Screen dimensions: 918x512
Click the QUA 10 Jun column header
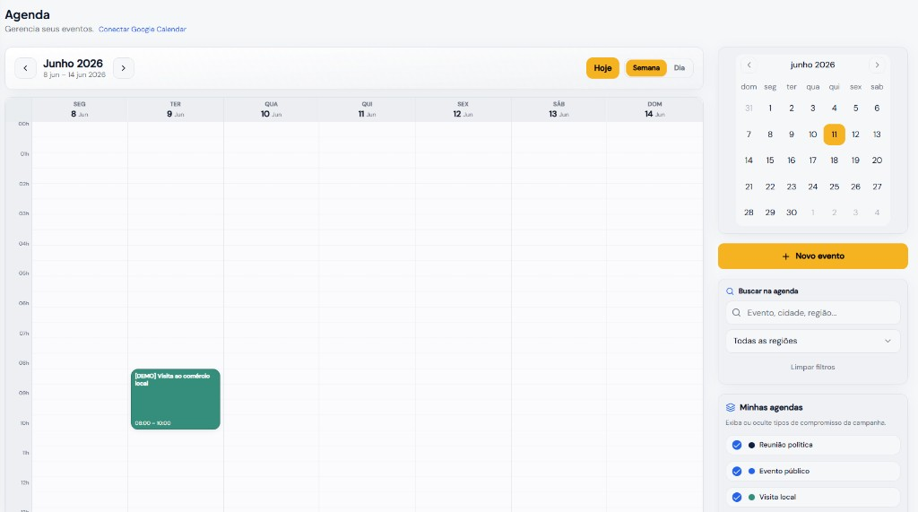point(271,109)
